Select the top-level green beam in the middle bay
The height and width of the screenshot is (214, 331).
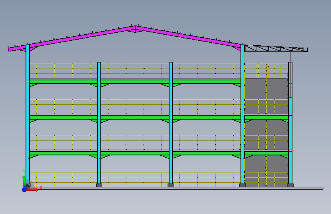coord(135,81)
